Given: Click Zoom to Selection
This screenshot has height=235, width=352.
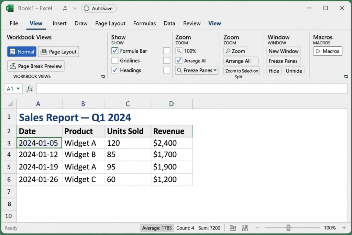Looking at the screenshot, I should click(x=242, y=71).
